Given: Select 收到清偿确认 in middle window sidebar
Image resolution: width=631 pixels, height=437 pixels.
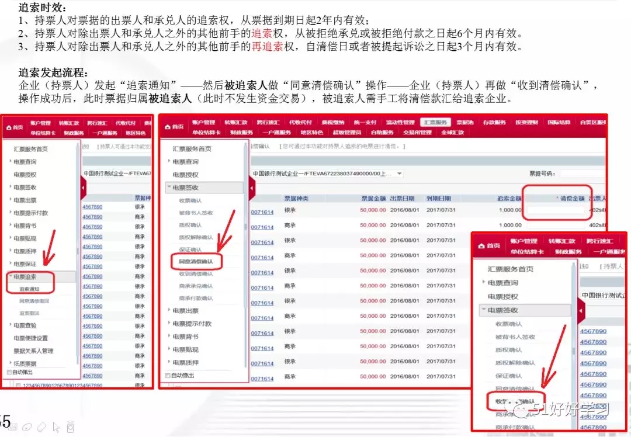Looking at the screenshot, I should pos(196,274).
